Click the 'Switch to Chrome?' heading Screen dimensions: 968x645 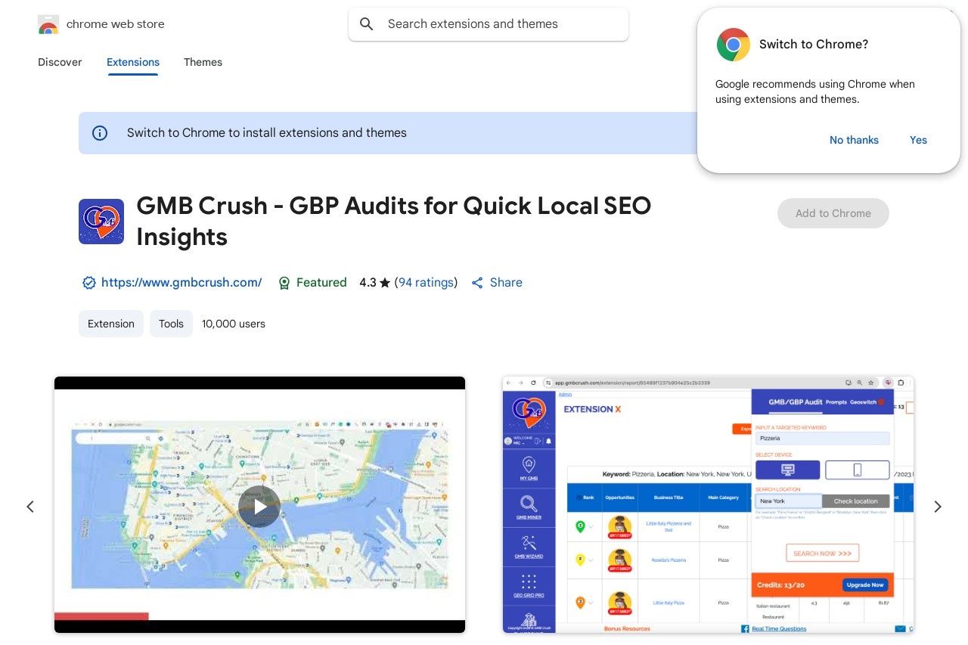(x=814, y=45)
